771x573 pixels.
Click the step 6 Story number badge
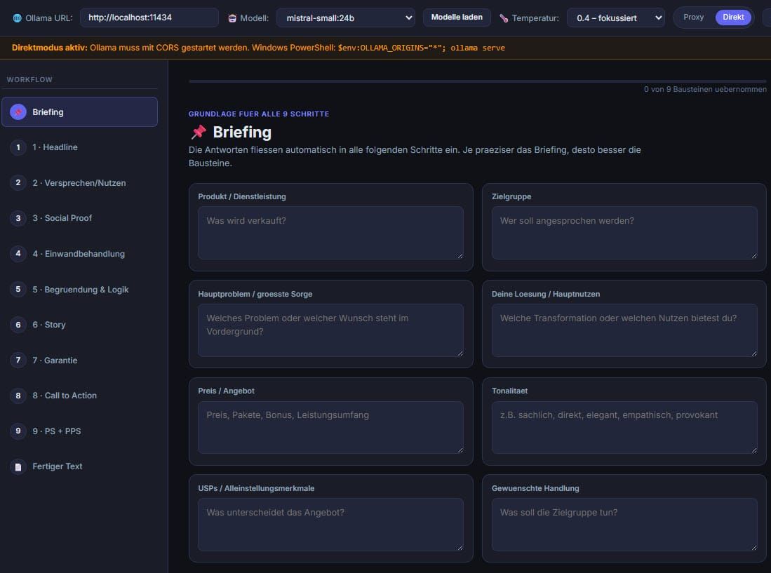click(18, 324)
